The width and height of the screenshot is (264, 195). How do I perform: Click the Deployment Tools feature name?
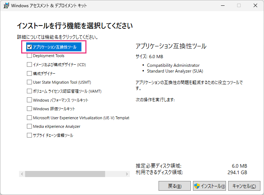coord(49,56)
